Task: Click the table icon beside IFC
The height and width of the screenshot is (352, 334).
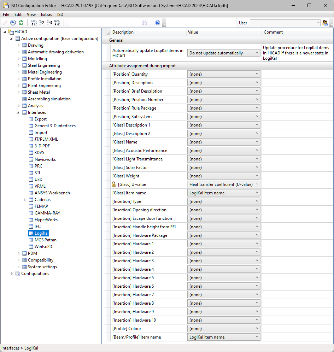Action: tap(31, 227)
